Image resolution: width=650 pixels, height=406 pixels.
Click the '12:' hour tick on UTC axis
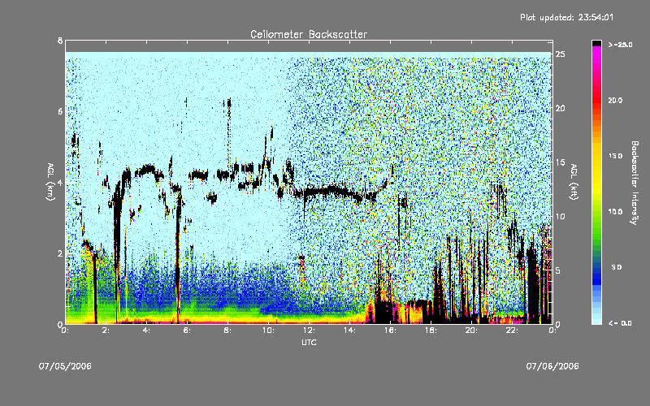tap(309, 330)
